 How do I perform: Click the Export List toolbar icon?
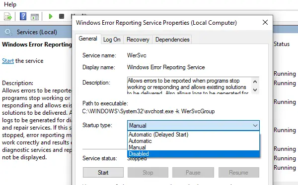click(x=8, y=16)
